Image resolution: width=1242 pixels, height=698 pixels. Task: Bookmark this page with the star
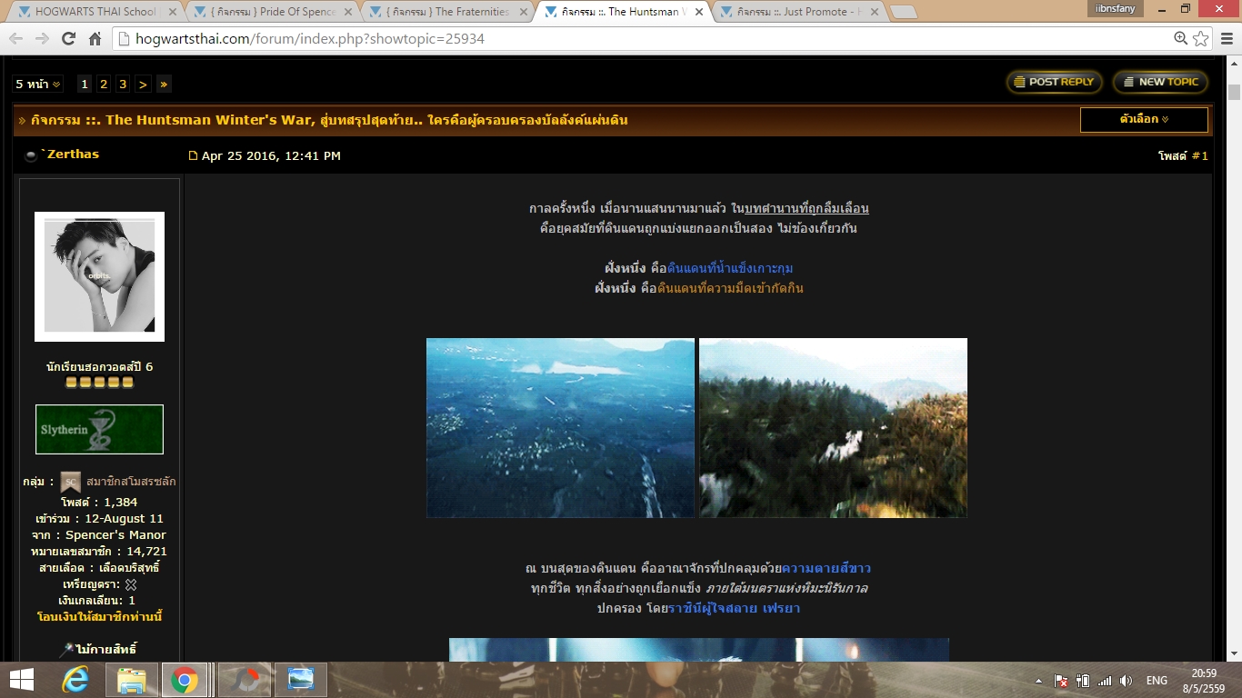(x=1200, y=38)
